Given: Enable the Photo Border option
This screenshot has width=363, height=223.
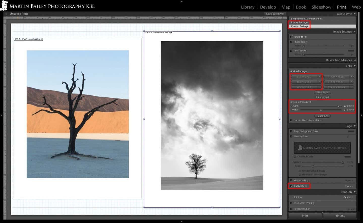Looking at the screenshot, I should click(291, 42).
